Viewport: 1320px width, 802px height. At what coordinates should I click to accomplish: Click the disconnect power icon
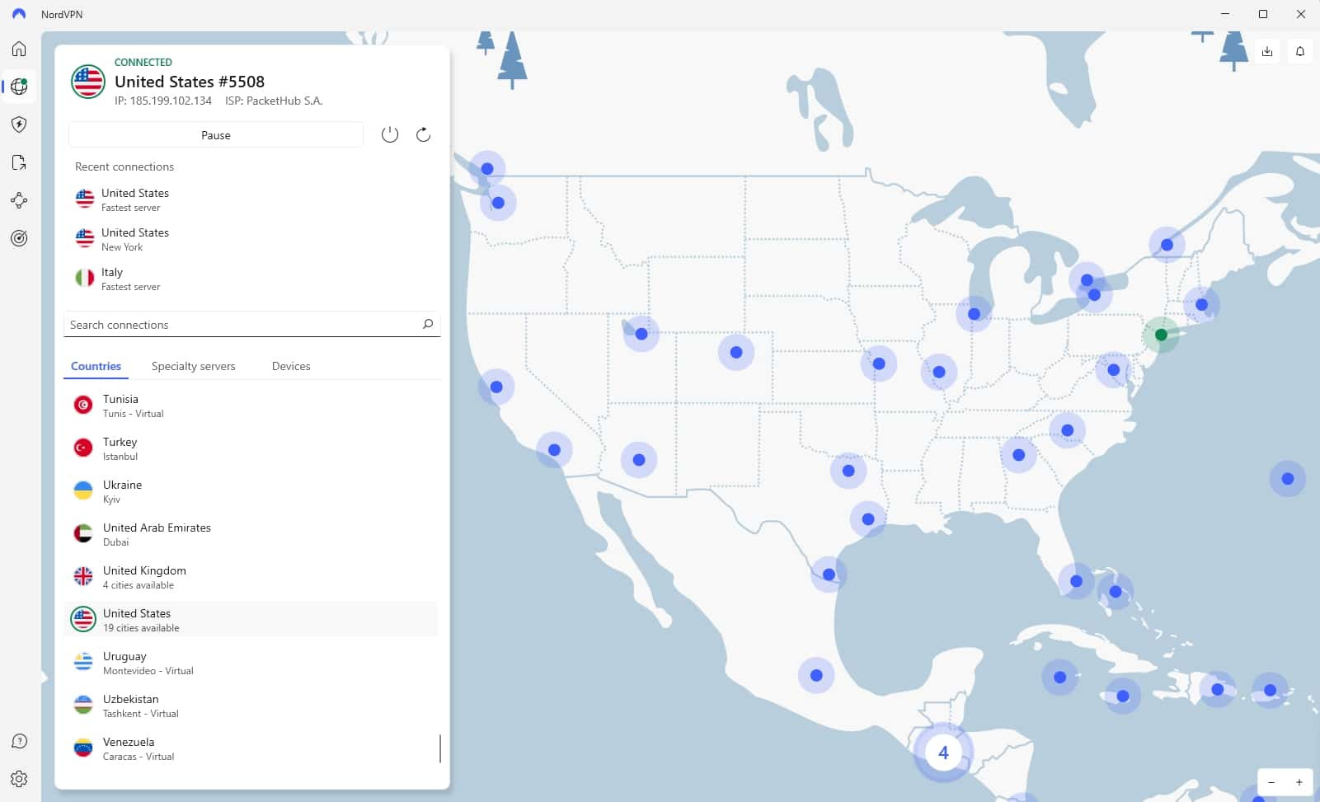click(x=390, y=134)
